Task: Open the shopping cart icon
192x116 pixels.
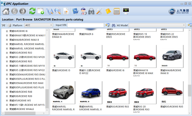Action: 4,25
